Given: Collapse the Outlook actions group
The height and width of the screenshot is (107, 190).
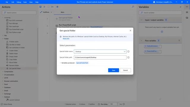Looking at the screenshot, I should click(3, 97).
